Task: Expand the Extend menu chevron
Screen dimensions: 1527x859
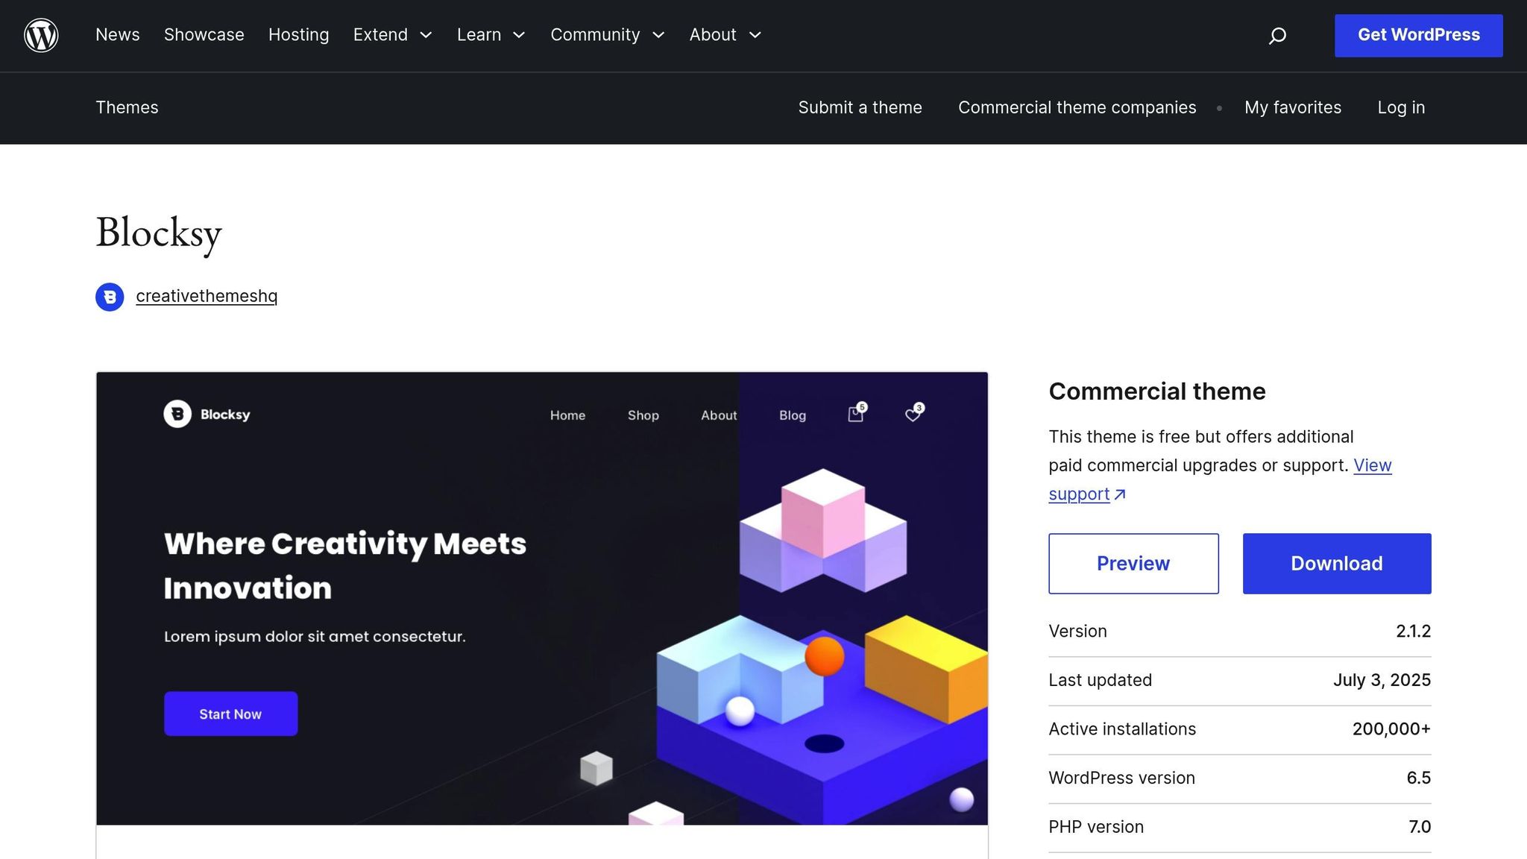Action: click(426, 35)
